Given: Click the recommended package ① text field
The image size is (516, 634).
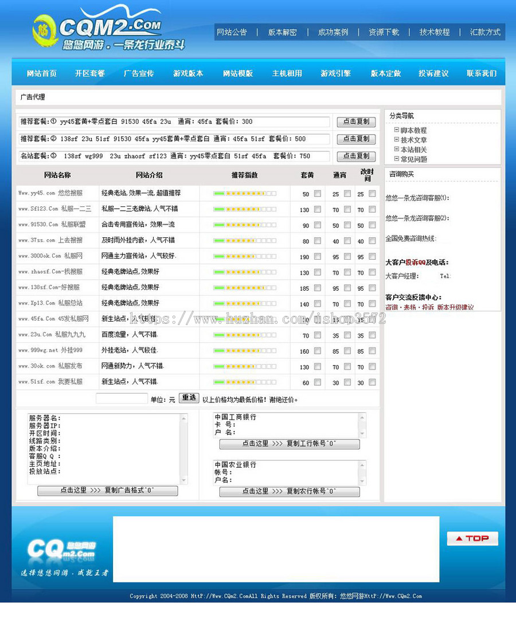Looking at the screenshot, I should pyautogui.click(x=174, y=122).
